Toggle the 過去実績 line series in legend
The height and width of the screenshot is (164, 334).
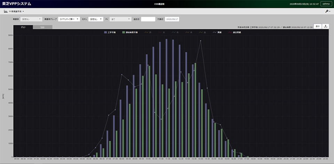pyautogui.click(x=235, y=33)
